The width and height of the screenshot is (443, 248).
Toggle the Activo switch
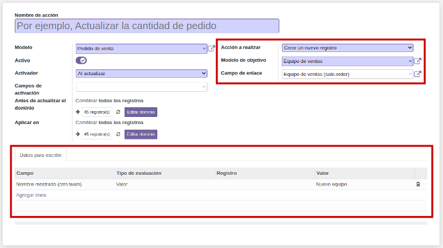click(x=81, y=60)
